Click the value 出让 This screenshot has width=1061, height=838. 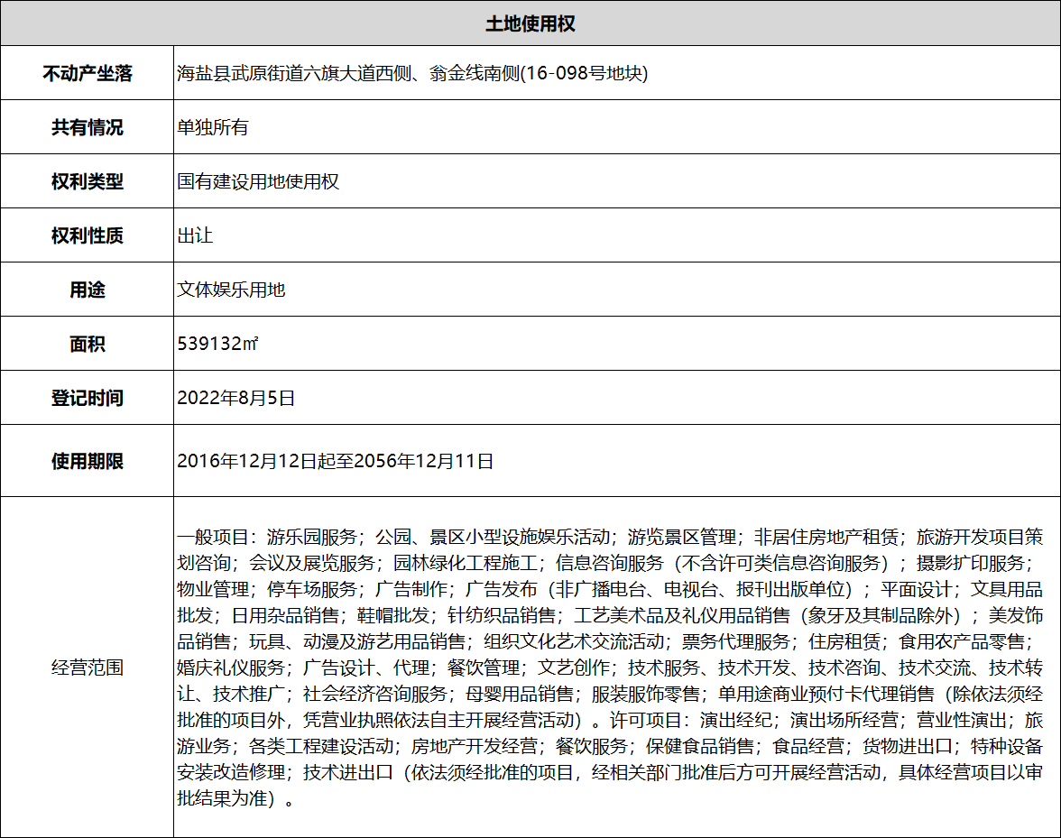[x=195, y=235]
